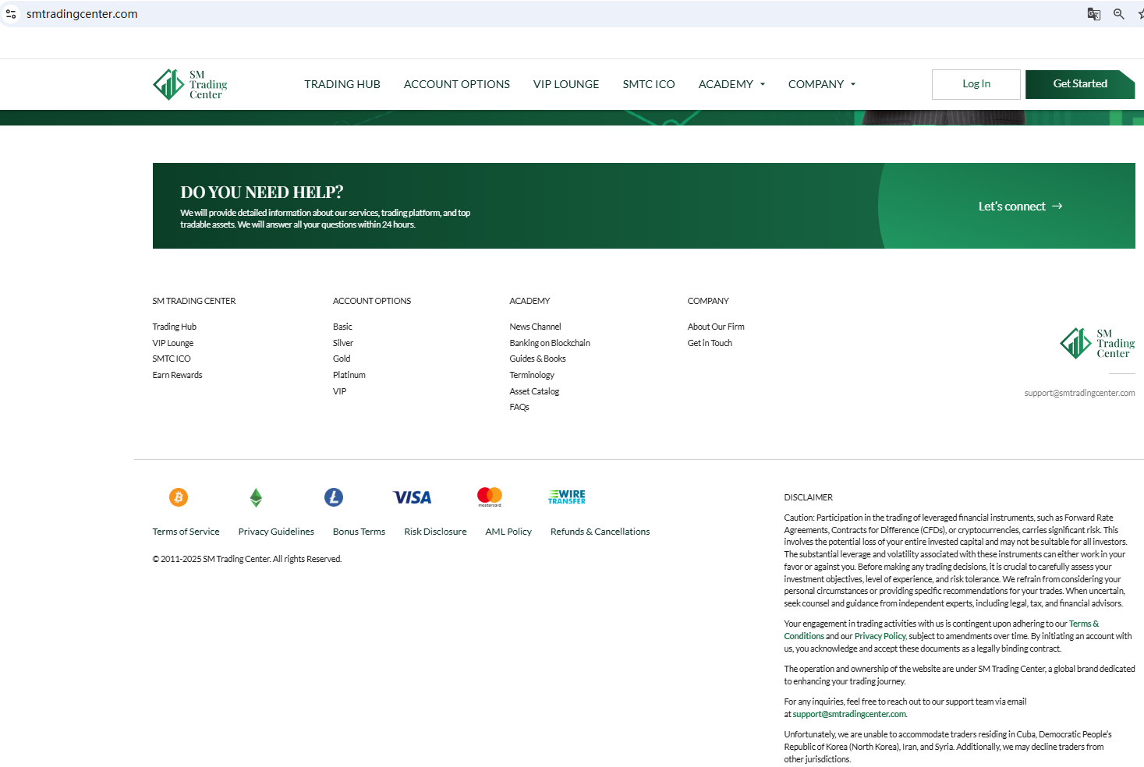
Task: Open the Risk Disclosure footer link
Action: 435,532
